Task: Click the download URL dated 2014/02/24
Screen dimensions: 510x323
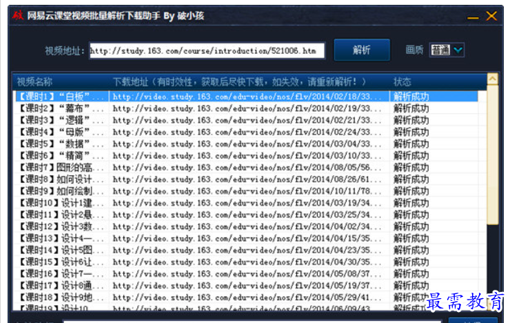Action: coord(247,133)
